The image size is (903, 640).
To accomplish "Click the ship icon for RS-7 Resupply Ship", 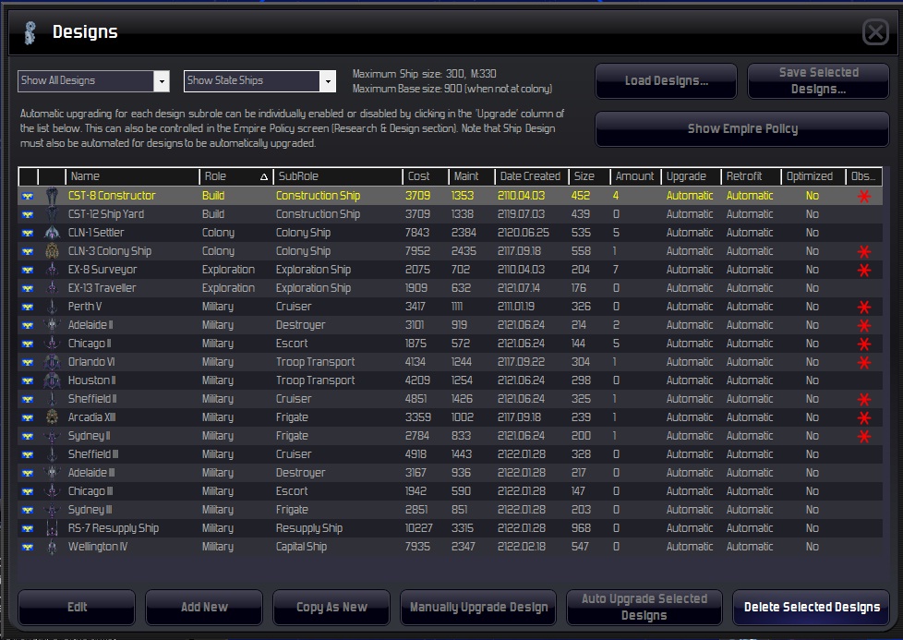I will coord(52,528).
